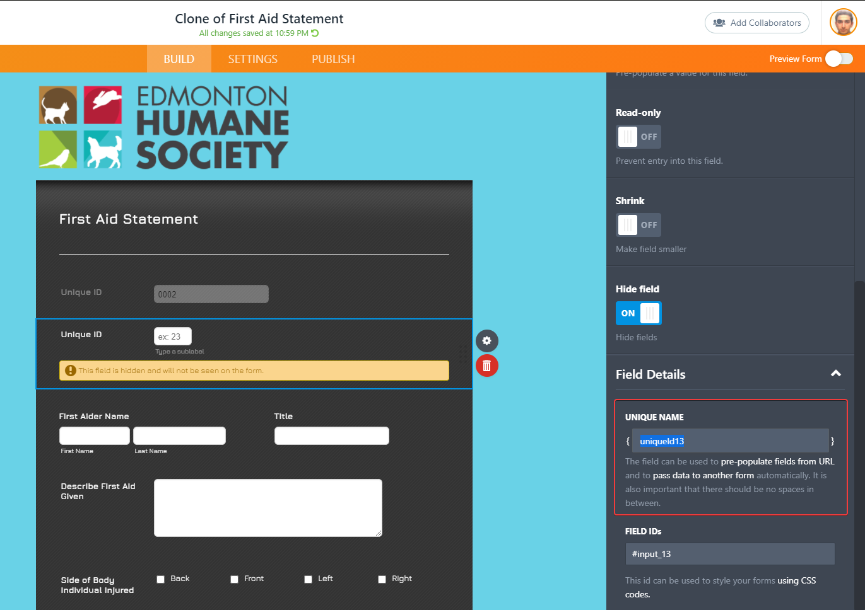Toggle the Read-only switch
Image resolution: width=865 pixels, height=610 pixels.
[x=638, y=137]
